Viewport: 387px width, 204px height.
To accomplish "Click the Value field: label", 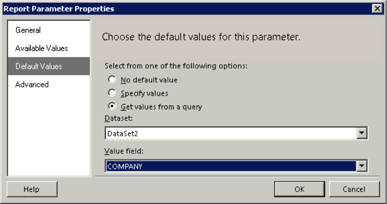I will click(124, 151).
